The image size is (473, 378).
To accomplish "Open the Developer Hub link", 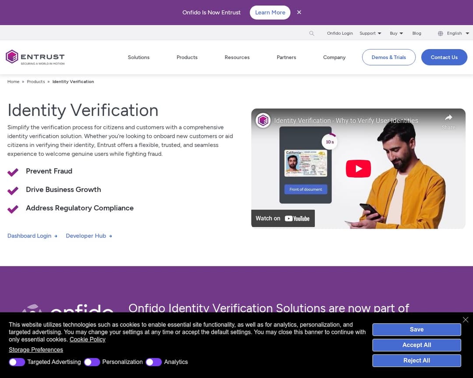I will click(89, 236).
